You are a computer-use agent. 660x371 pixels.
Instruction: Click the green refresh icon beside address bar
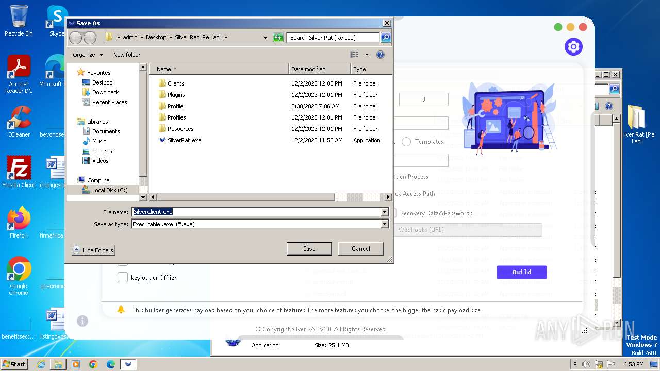click(x=278, y=37)
